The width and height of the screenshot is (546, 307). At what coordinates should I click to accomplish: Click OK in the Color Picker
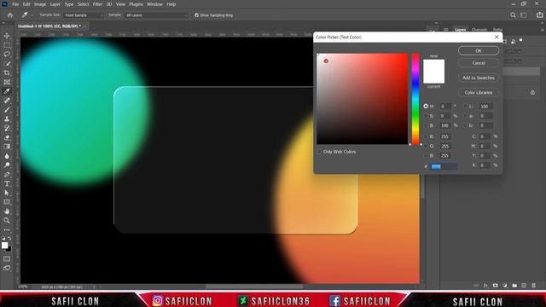(x=479, y=51)
